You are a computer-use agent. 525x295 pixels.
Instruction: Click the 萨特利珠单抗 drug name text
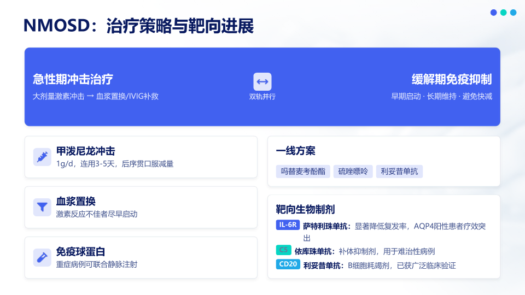coord(325,226)
